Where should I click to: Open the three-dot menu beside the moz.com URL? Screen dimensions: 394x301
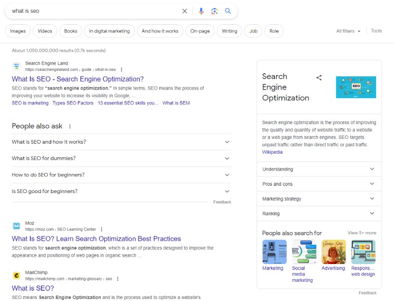[x=101, y=230]
